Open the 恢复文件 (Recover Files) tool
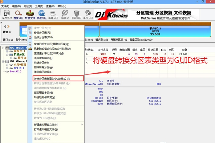The image size is (215, 143). click(x=30, y=14)
